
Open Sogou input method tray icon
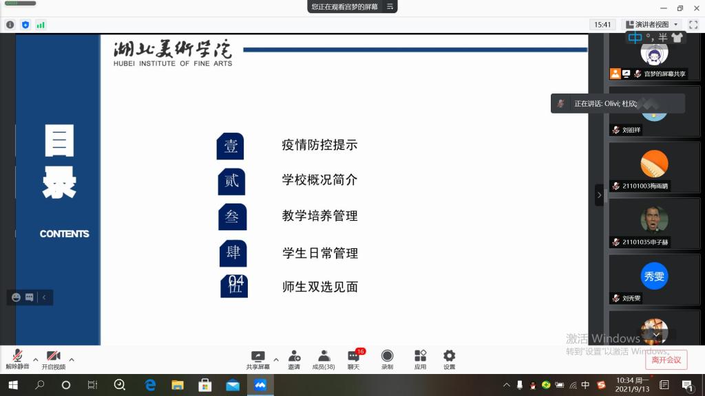[601, 385]
